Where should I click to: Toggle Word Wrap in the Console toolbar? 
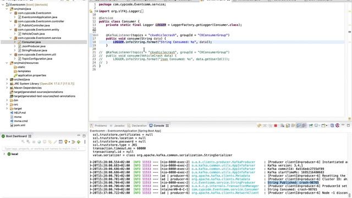293,125
